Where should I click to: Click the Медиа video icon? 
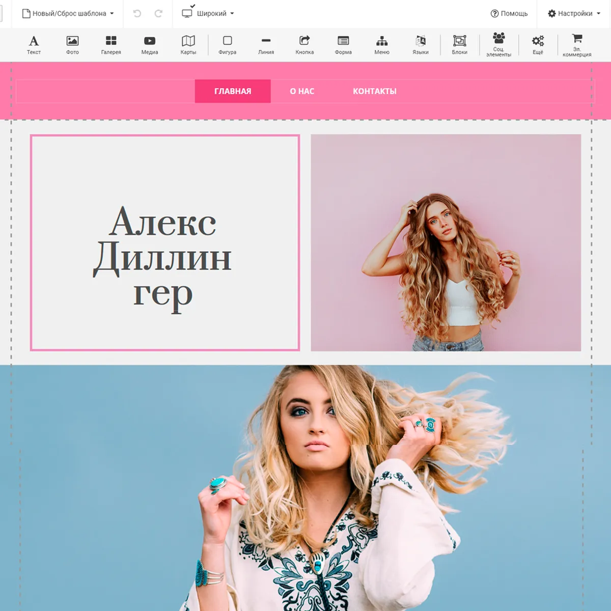150,45
